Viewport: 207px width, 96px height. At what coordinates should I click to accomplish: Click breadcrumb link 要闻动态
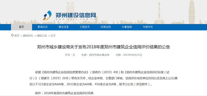pos(28,36)
